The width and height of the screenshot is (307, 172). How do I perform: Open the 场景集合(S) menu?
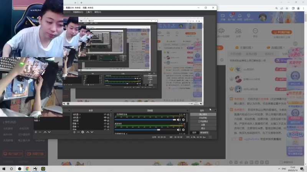tap(78, 12)
